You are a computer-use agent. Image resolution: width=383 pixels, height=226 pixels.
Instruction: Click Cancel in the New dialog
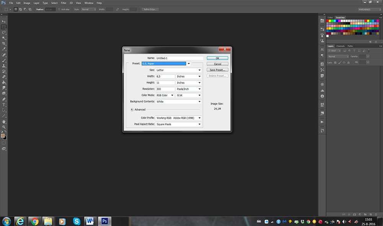(x=218, y=64)
